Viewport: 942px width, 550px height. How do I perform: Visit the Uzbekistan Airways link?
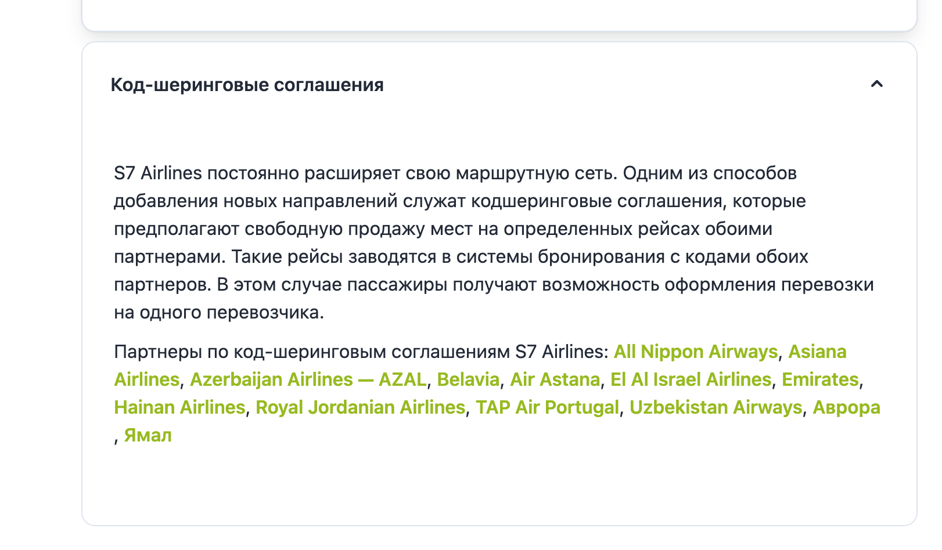716,407
